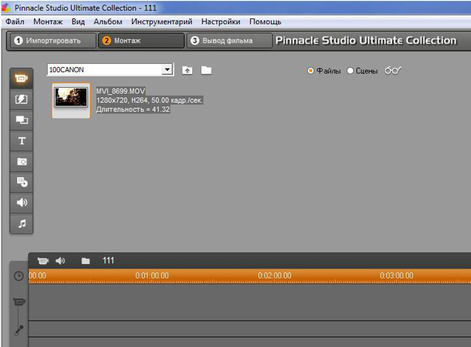Select the Сцены radio button

pyautogui.click(x=350, y=71)
